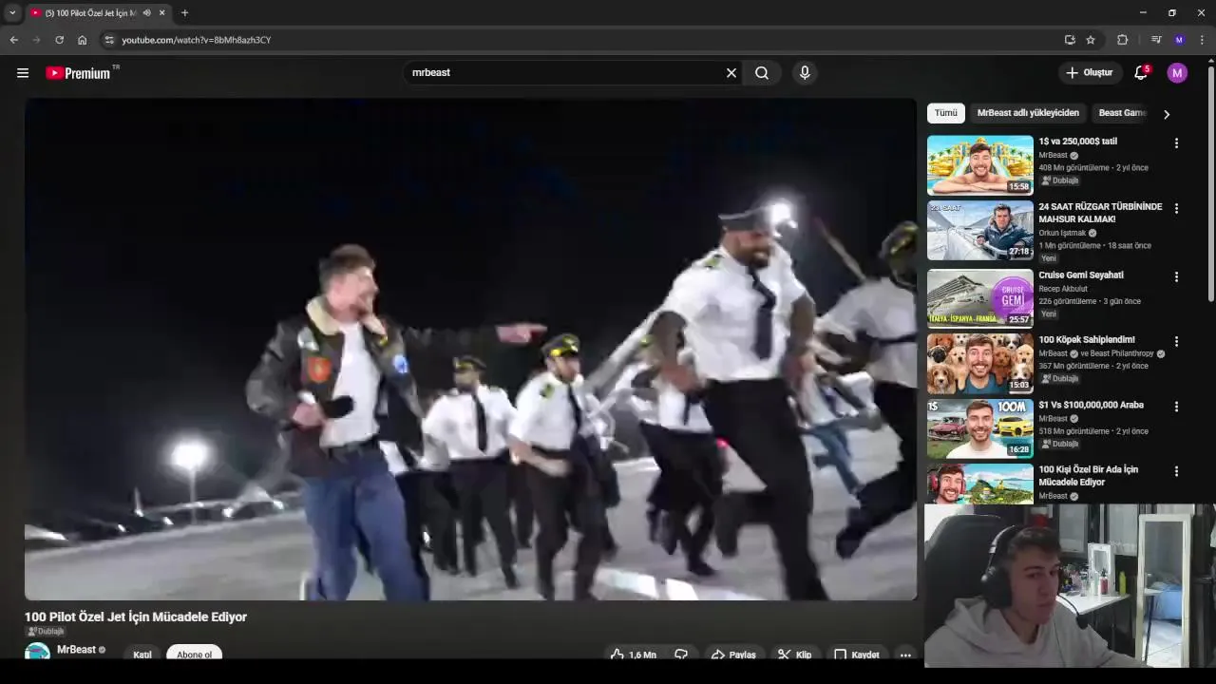Select the Beast Games filter chip
This screenshot has height=684, width=1216.
click(x=1122, y=113)
